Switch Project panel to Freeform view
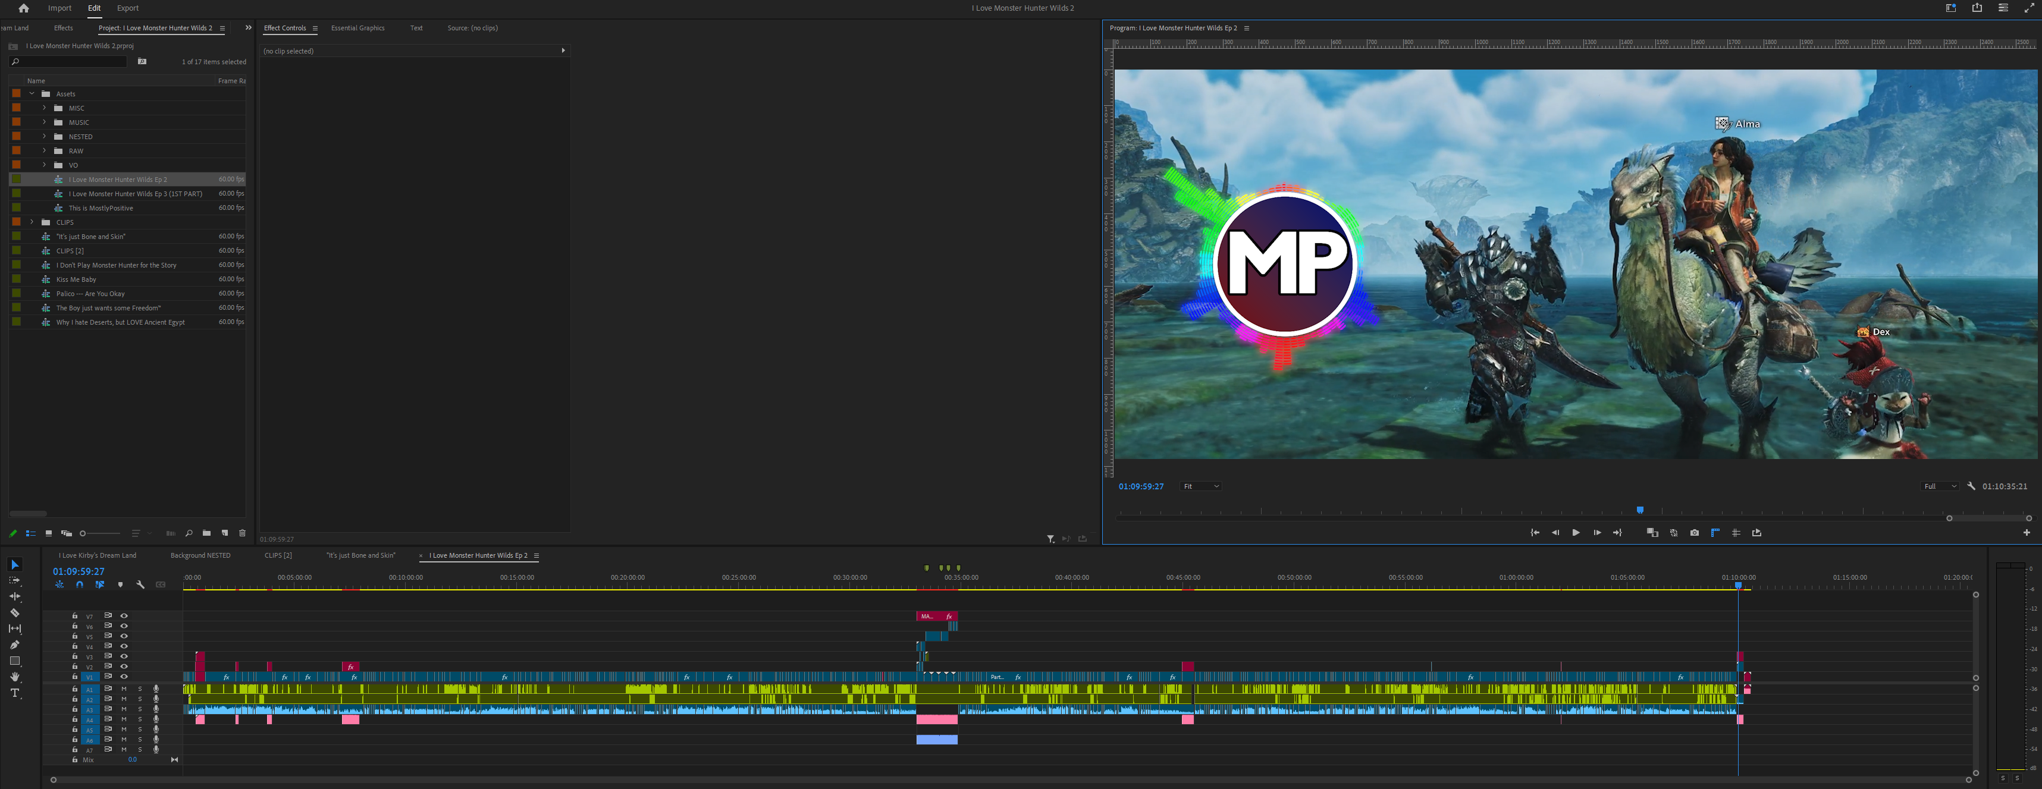Screen dimensions: 2042x789 [x=67, y=533]
